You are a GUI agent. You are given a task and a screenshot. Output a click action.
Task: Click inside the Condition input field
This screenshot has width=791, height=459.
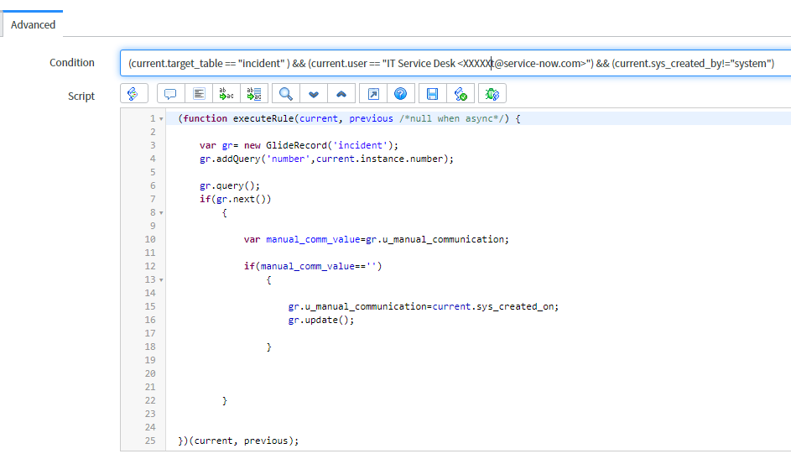(x=455, y=63)
